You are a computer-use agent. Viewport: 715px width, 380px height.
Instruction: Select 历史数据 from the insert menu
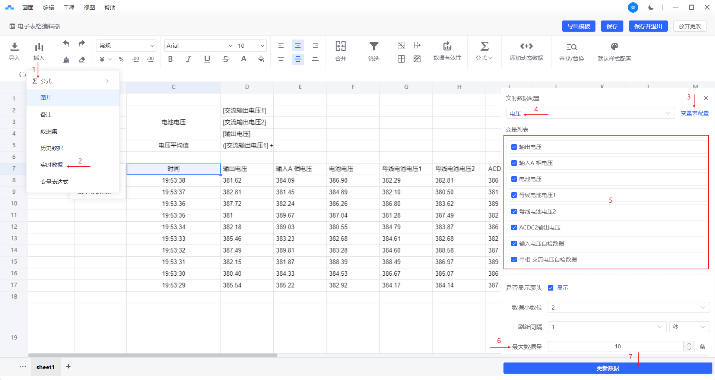(x=51, y=148)
